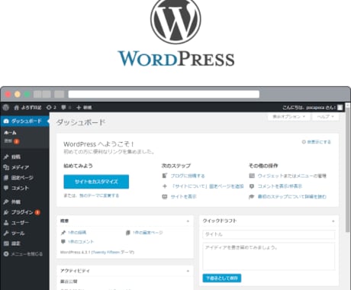Viewport: 351px width, 290px height.
Task: Click the appearance brush icon in sidebar
Action: tap(6, 201)
